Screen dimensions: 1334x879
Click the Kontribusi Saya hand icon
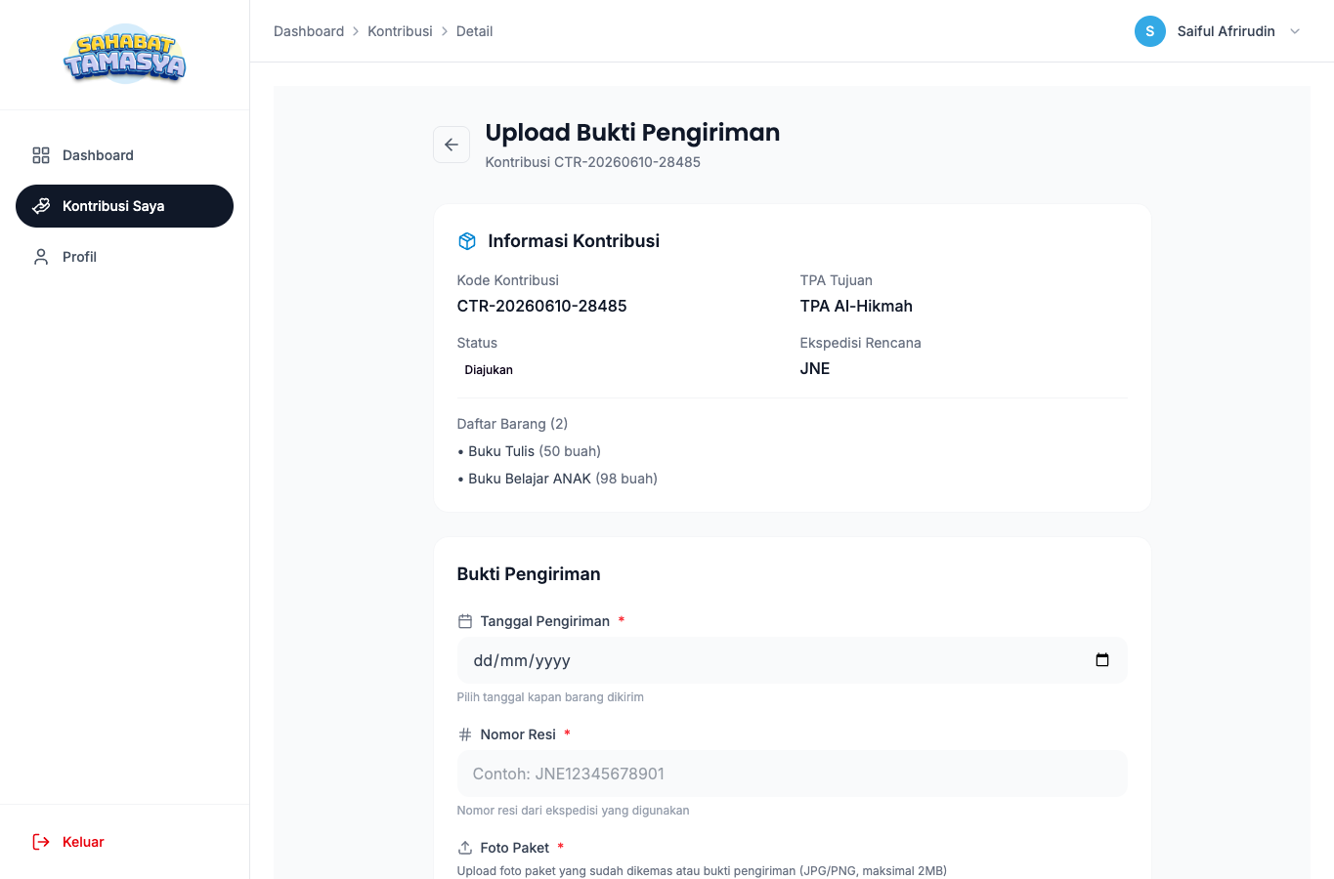tap(41, 206)
